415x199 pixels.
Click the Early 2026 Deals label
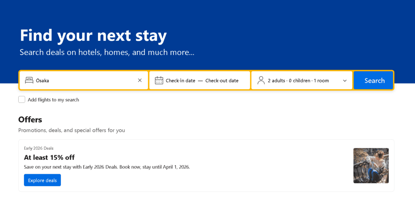(39, 148)
